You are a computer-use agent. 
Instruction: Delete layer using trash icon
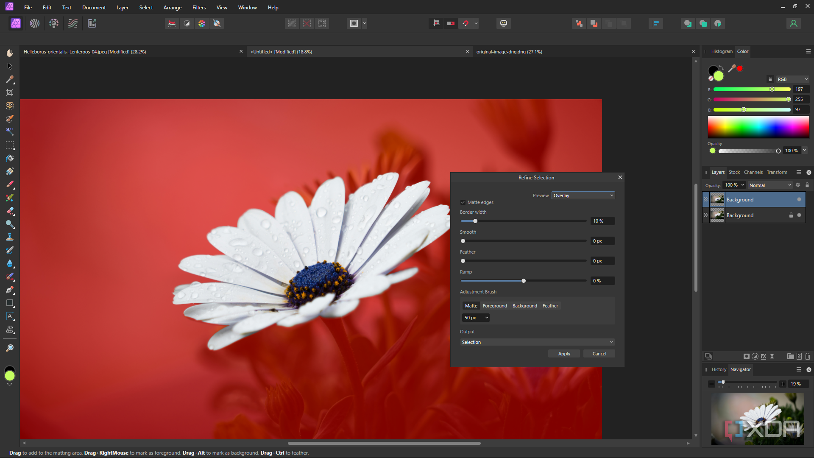[x=808, y=356]
